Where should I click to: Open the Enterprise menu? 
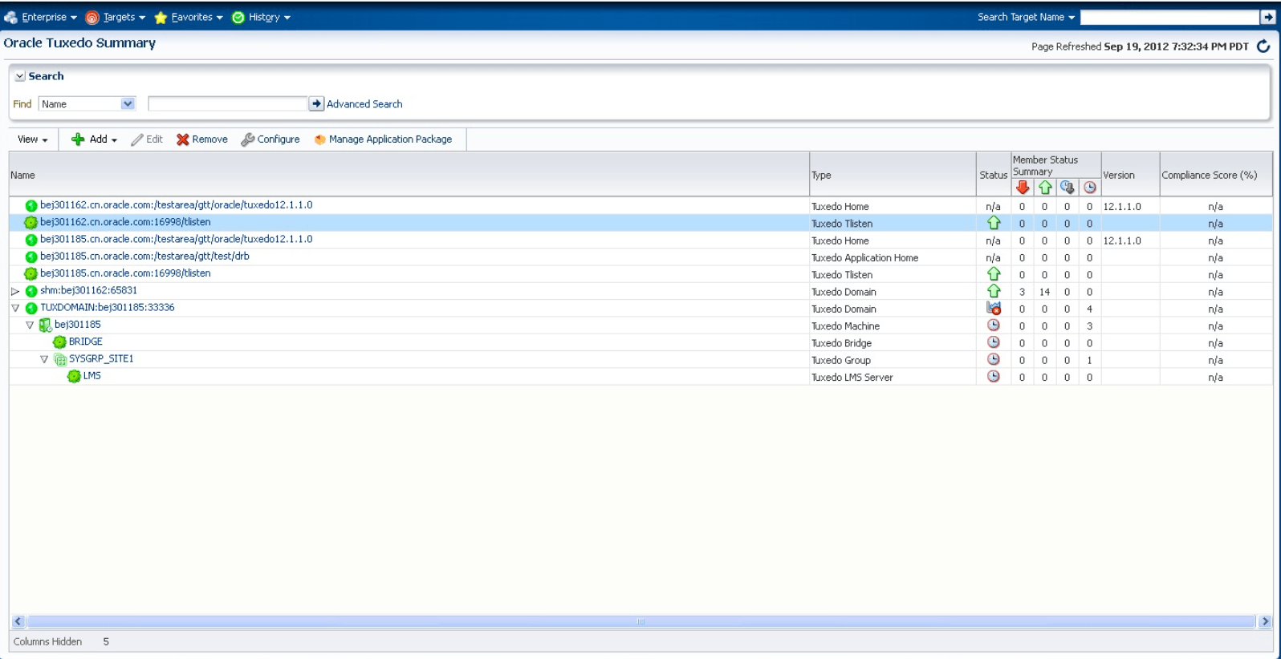(x=40, y=17)
